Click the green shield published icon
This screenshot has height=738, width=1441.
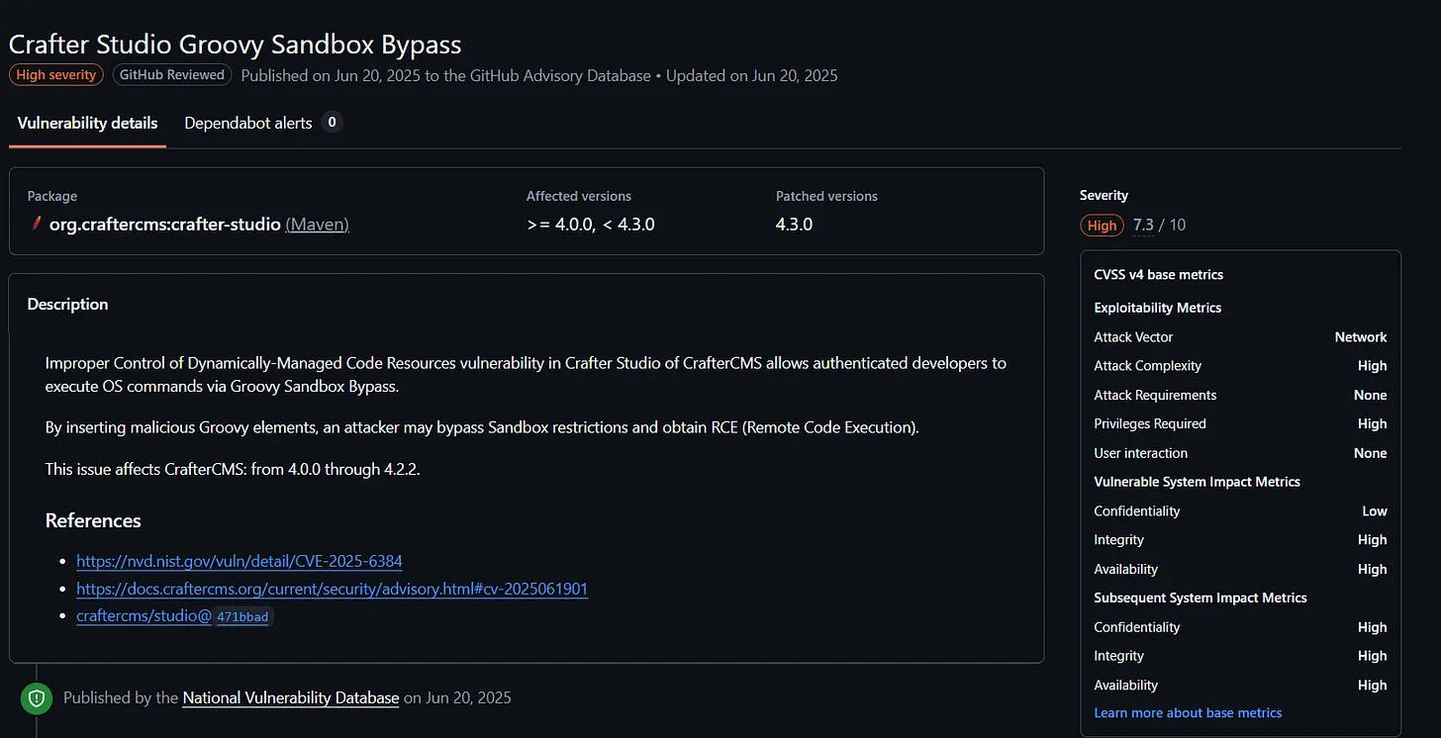point(37,698)
